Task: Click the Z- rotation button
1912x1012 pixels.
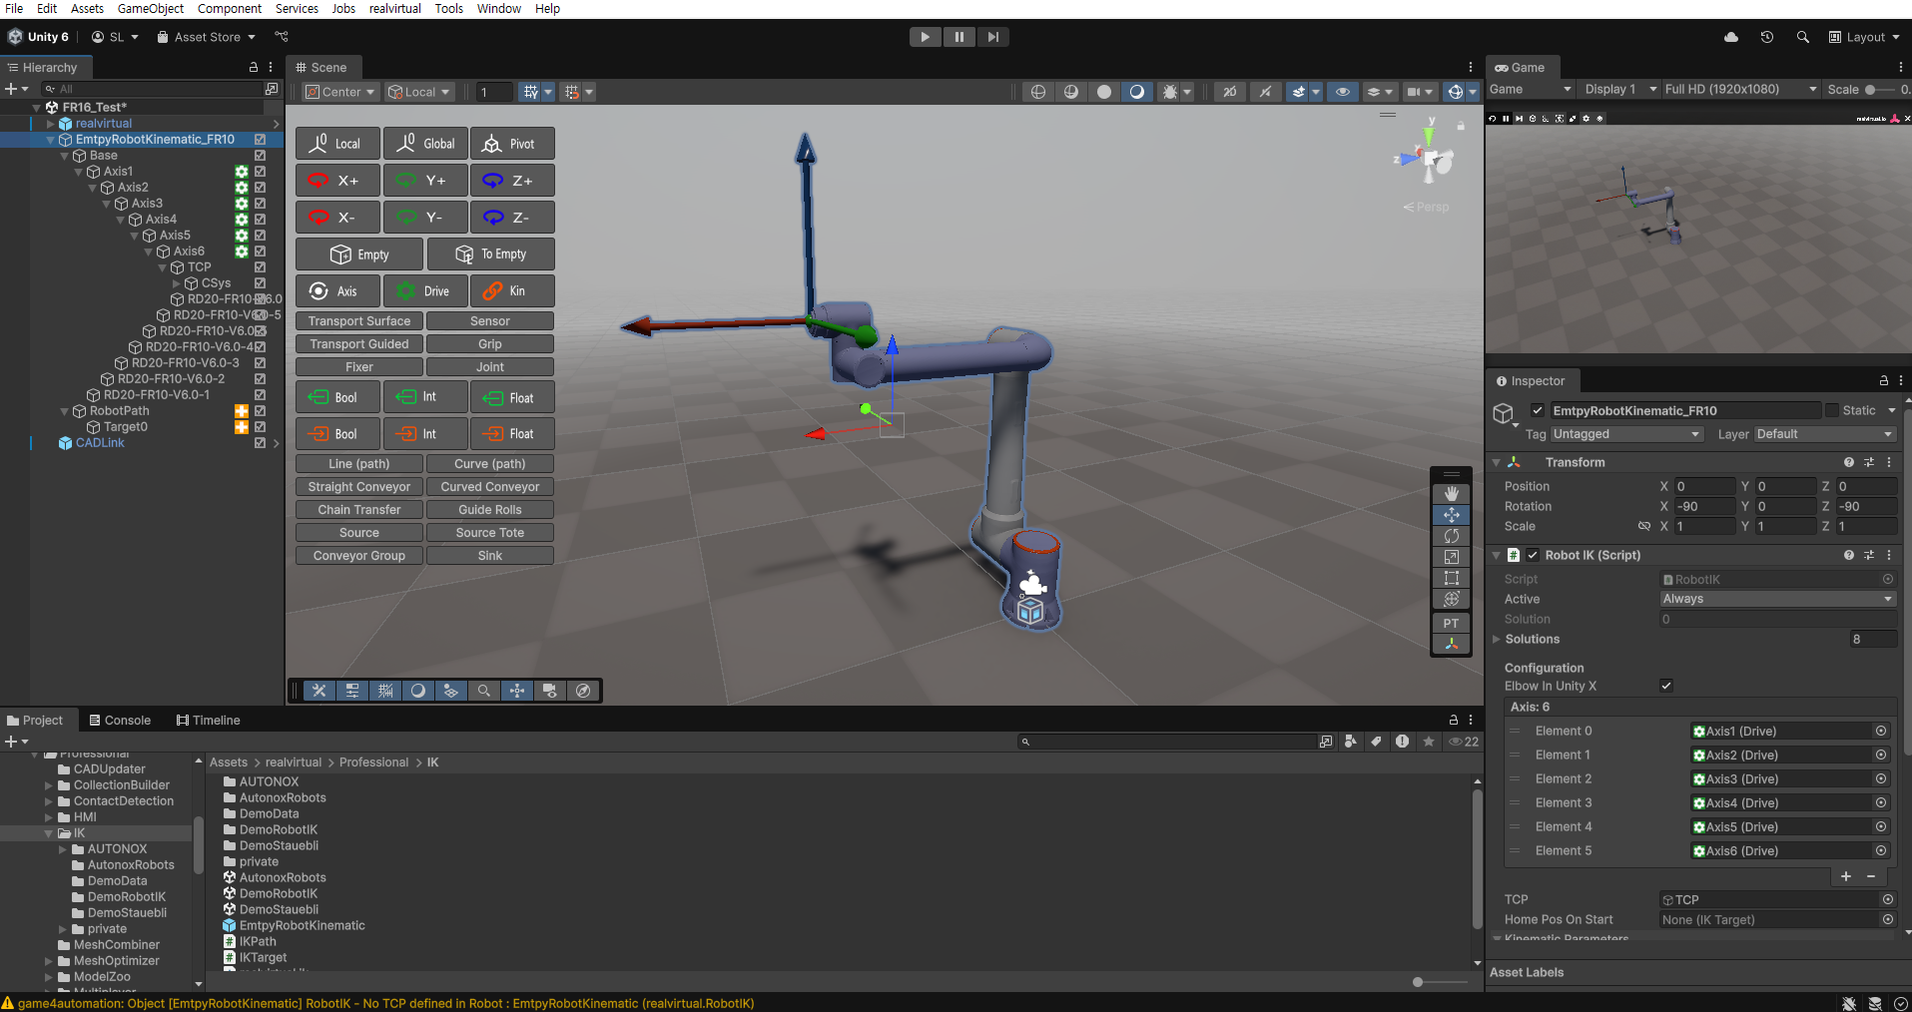Action: tap(512, 218)
